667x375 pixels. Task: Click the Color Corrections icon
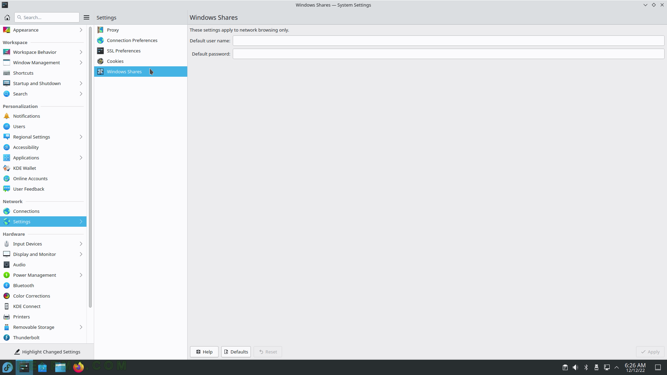click(7, 296)
